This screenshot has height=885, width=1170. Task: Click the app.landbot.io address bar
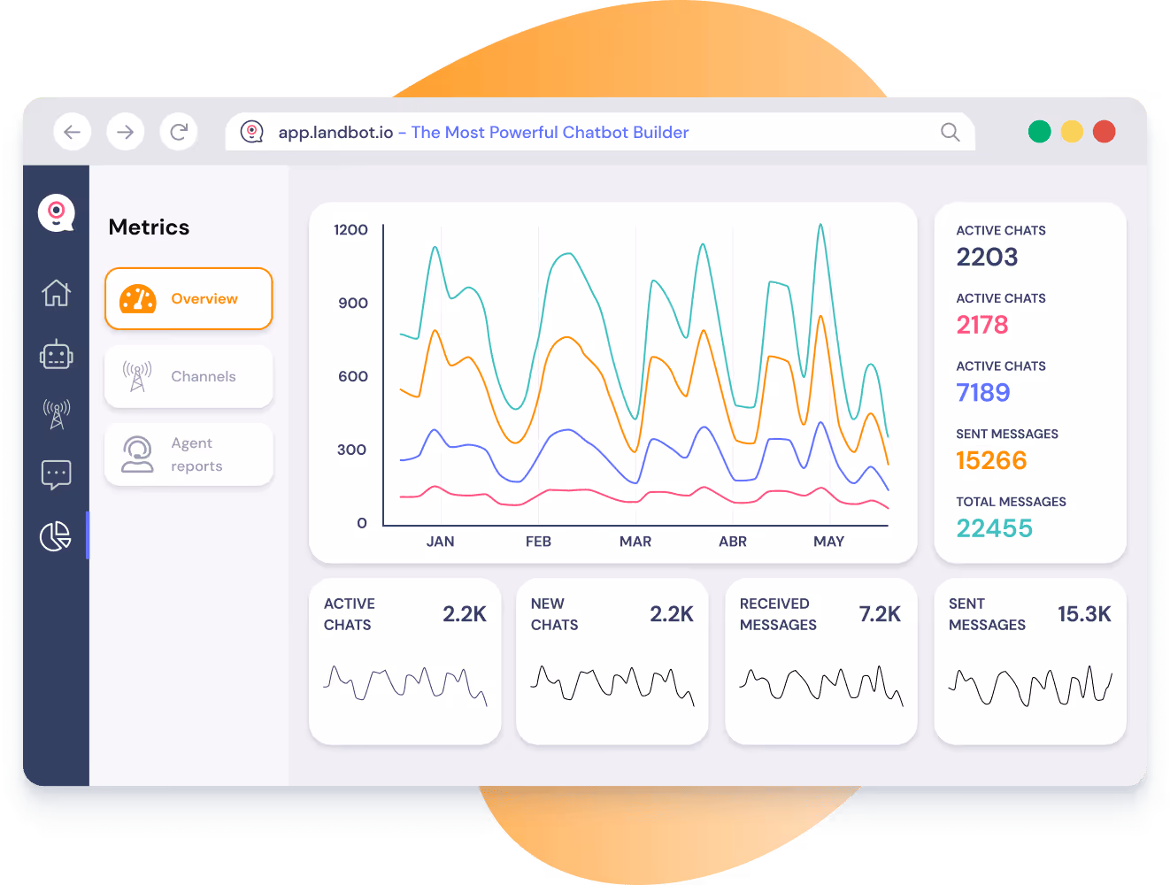[x=531, y=131]
